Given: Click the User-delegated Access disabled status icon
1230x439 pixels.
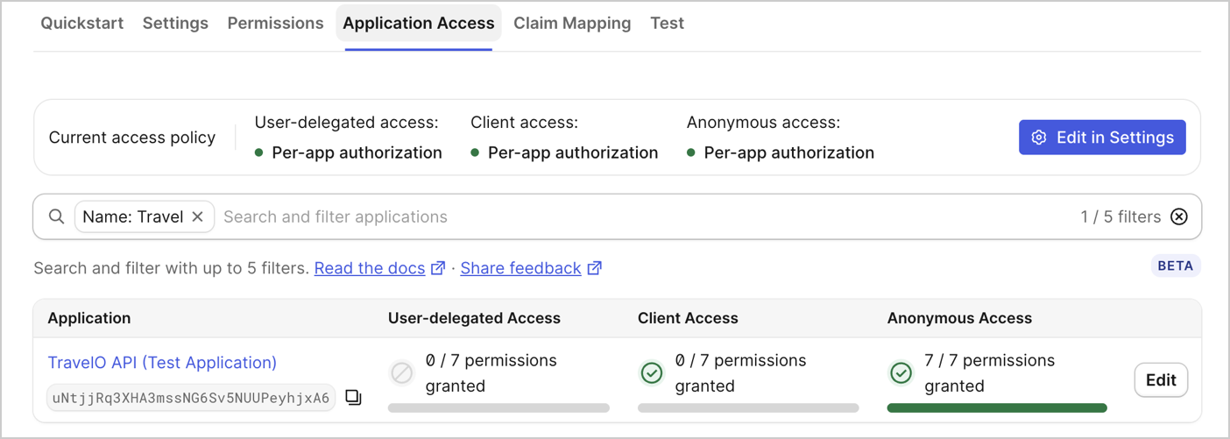Looking at the screenshot, I should click(401, 374).
